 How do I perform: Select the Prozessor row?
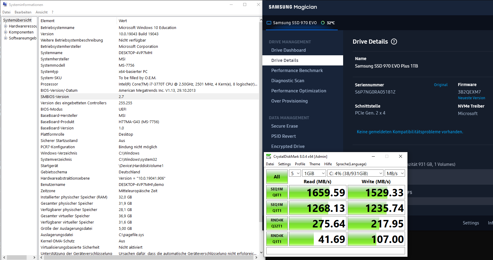tap(149, 84)
